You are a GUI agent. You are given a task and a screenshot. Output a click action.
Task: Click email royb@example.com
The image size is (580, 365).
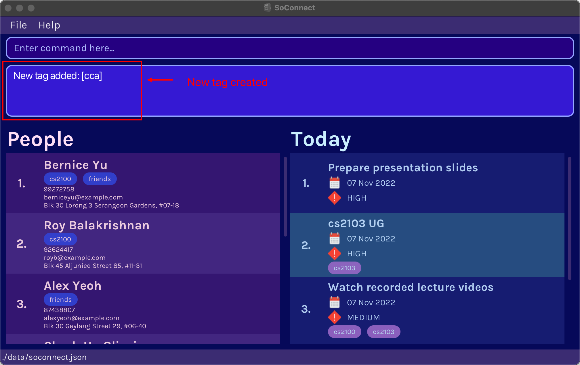tap(75, 258)
